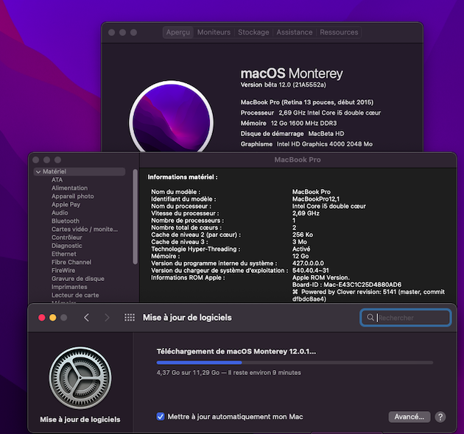Click the help question mark button
464x434 pixels.
440,417
